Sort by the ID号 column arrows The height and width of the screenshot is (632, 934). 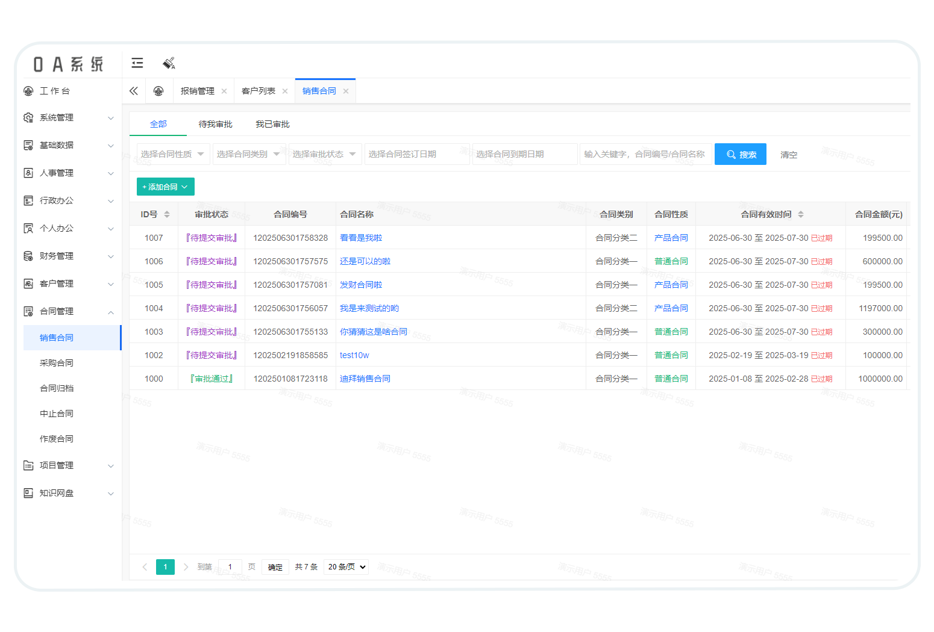pyautogui.click(x=167, y=214)
